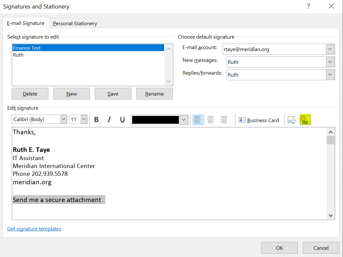Click the signature list scroll up arrow

(168, 49)
